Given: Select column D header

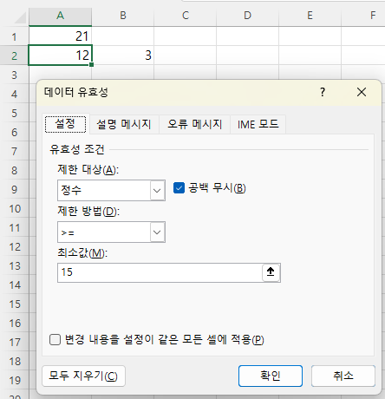Looking at the screenshot, I should tap(247, 16).
